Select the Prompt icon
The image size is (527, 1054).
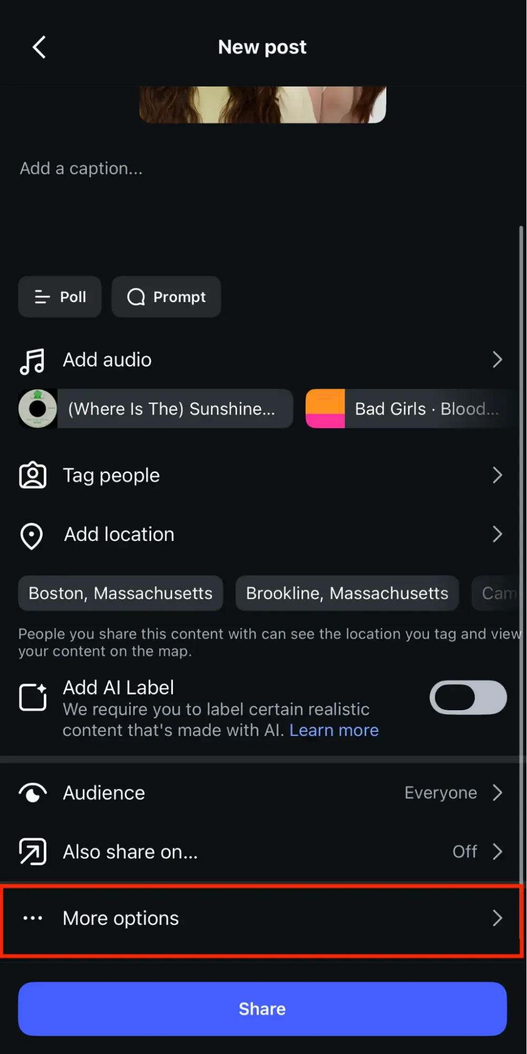(x=136, y=297)
